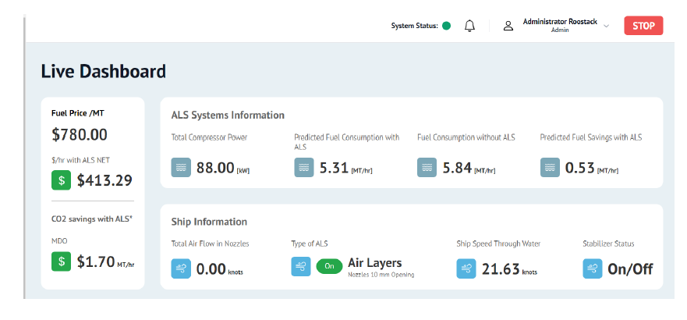Click the green dollar icon beside $1.70
The width and height of the screenshot is (687, 320).
(x=62, y=261)
